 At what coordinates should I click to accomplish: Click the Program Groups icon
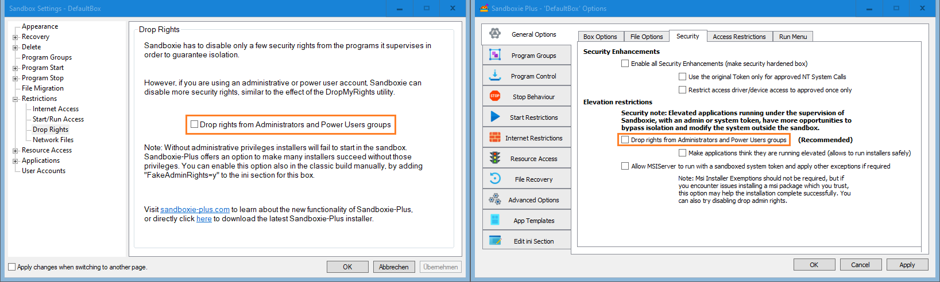click(495, 55)
